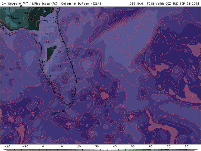Select the -9 contour label on the map
Viewport: 201px width, 151px height.
click(x=32, y=112)
